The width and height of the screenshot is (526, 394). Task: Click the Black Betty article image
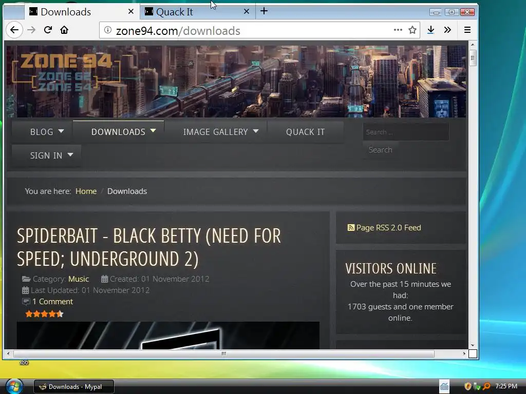click(x=168, y=336)
